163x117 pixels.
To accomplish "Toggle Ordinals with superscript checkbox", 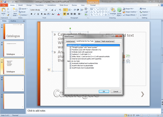I will pyautogui.click(x=71, y=52).
